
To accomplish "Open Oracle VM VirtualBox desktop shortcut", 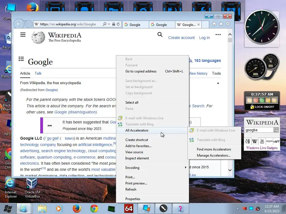I will 32,188.
